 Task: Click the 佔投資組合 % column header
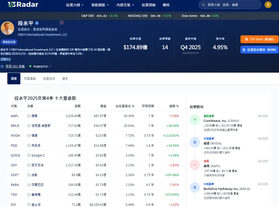pyautogui.click(x=125, y=106)
